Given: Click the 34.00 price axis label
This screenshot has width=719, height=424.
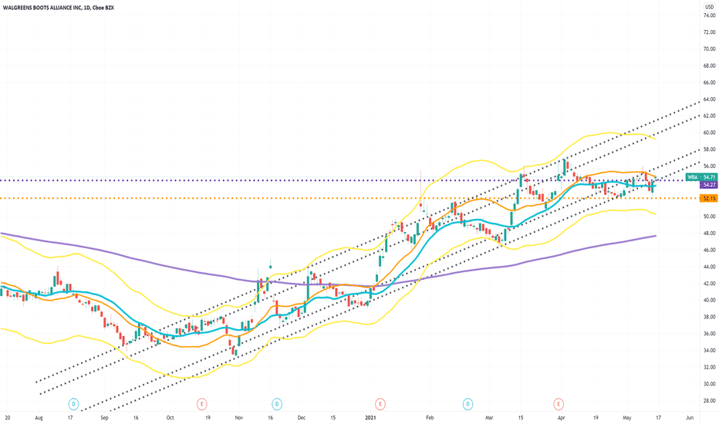Looking at the screenshot, I should coord(710,350).
